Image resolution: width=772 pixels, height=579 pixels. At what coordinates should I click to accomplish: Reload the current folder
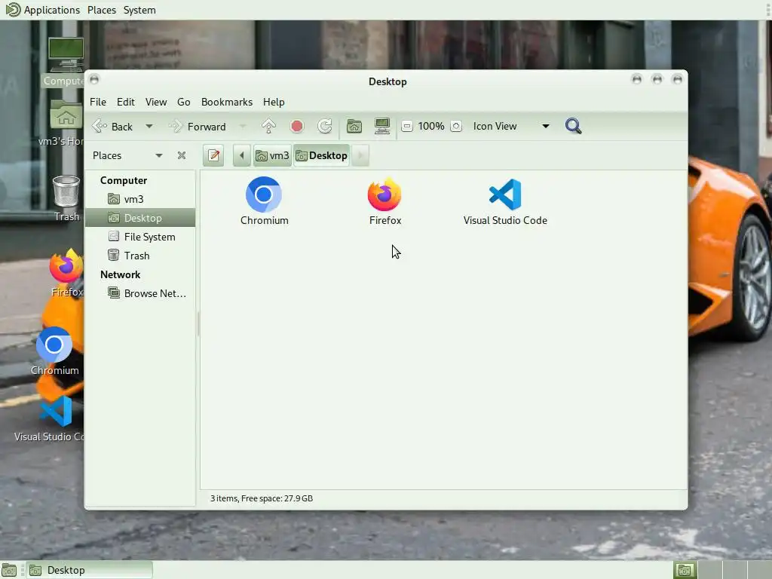point(325,127)
